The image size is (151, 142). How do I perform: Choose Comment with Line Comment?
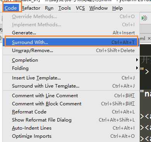pyautogui.click(x=71, y=96)
